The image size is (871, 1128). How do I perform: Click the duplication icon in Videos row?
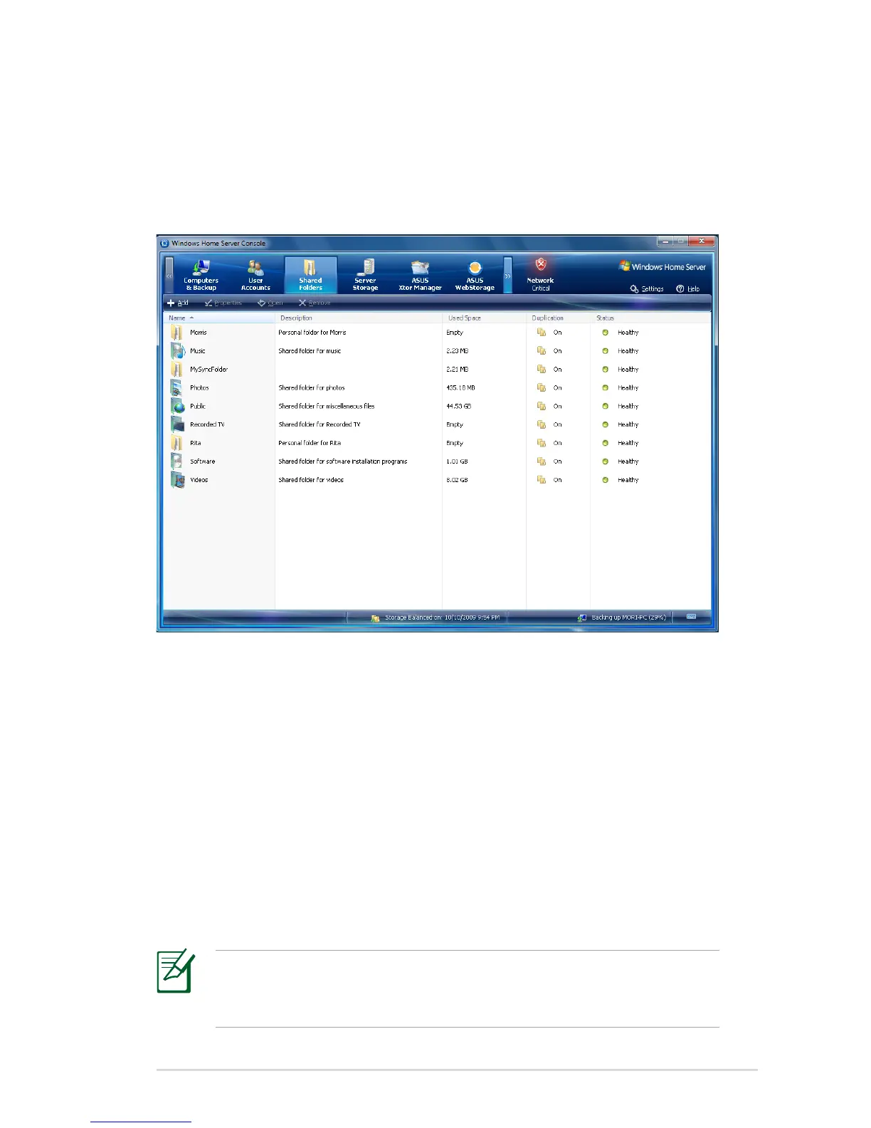542,480
